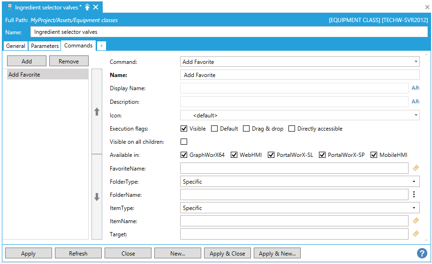Open the Description translation icon
The image size is (432, 264).
[x=415, y=101]
